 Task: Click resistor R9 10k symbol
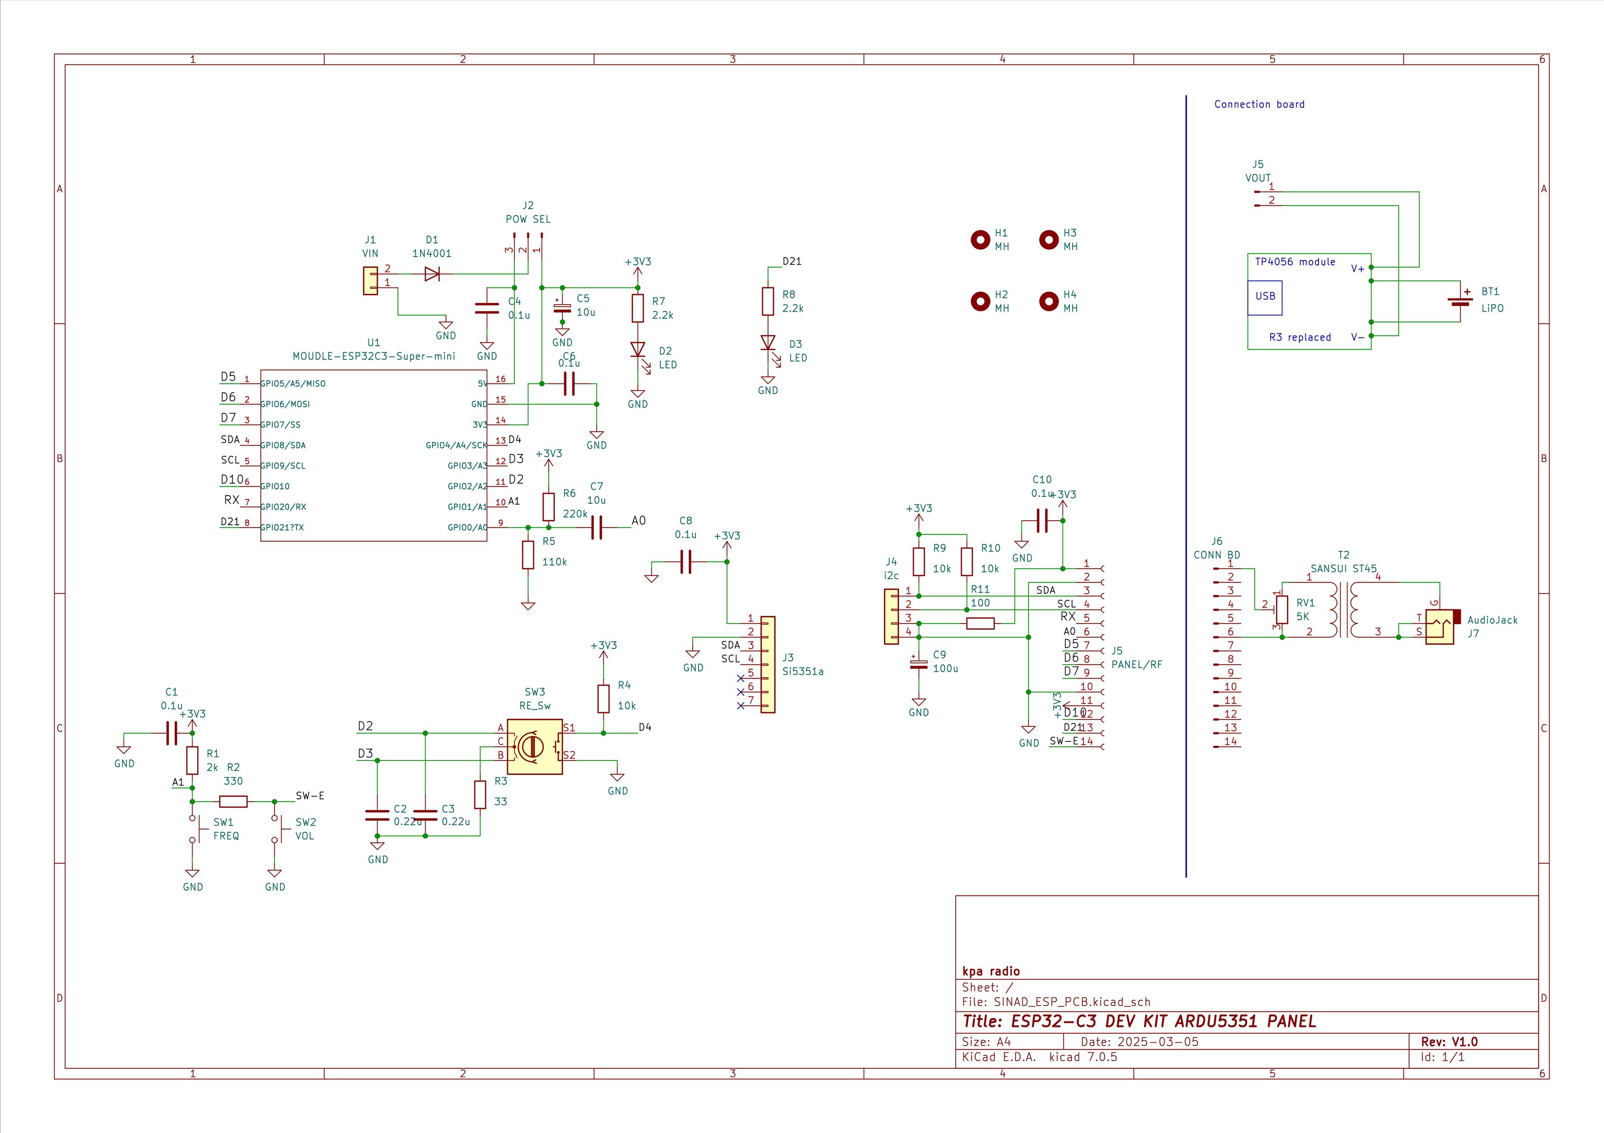point(919,562)
